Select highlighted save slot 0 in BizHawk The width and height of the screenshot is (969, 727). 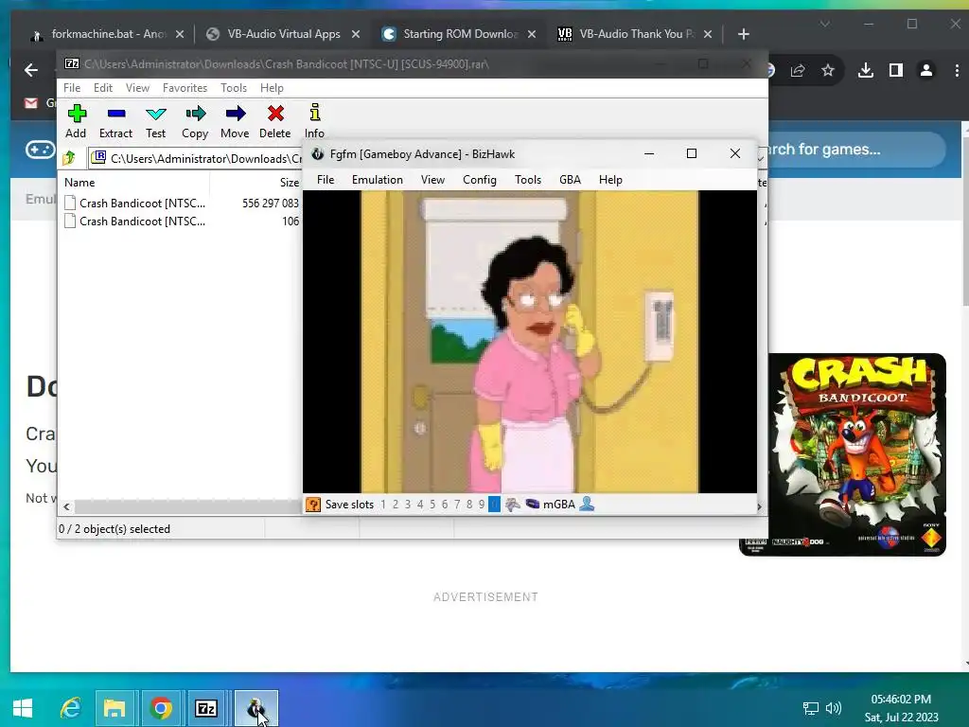pos(494,505)
